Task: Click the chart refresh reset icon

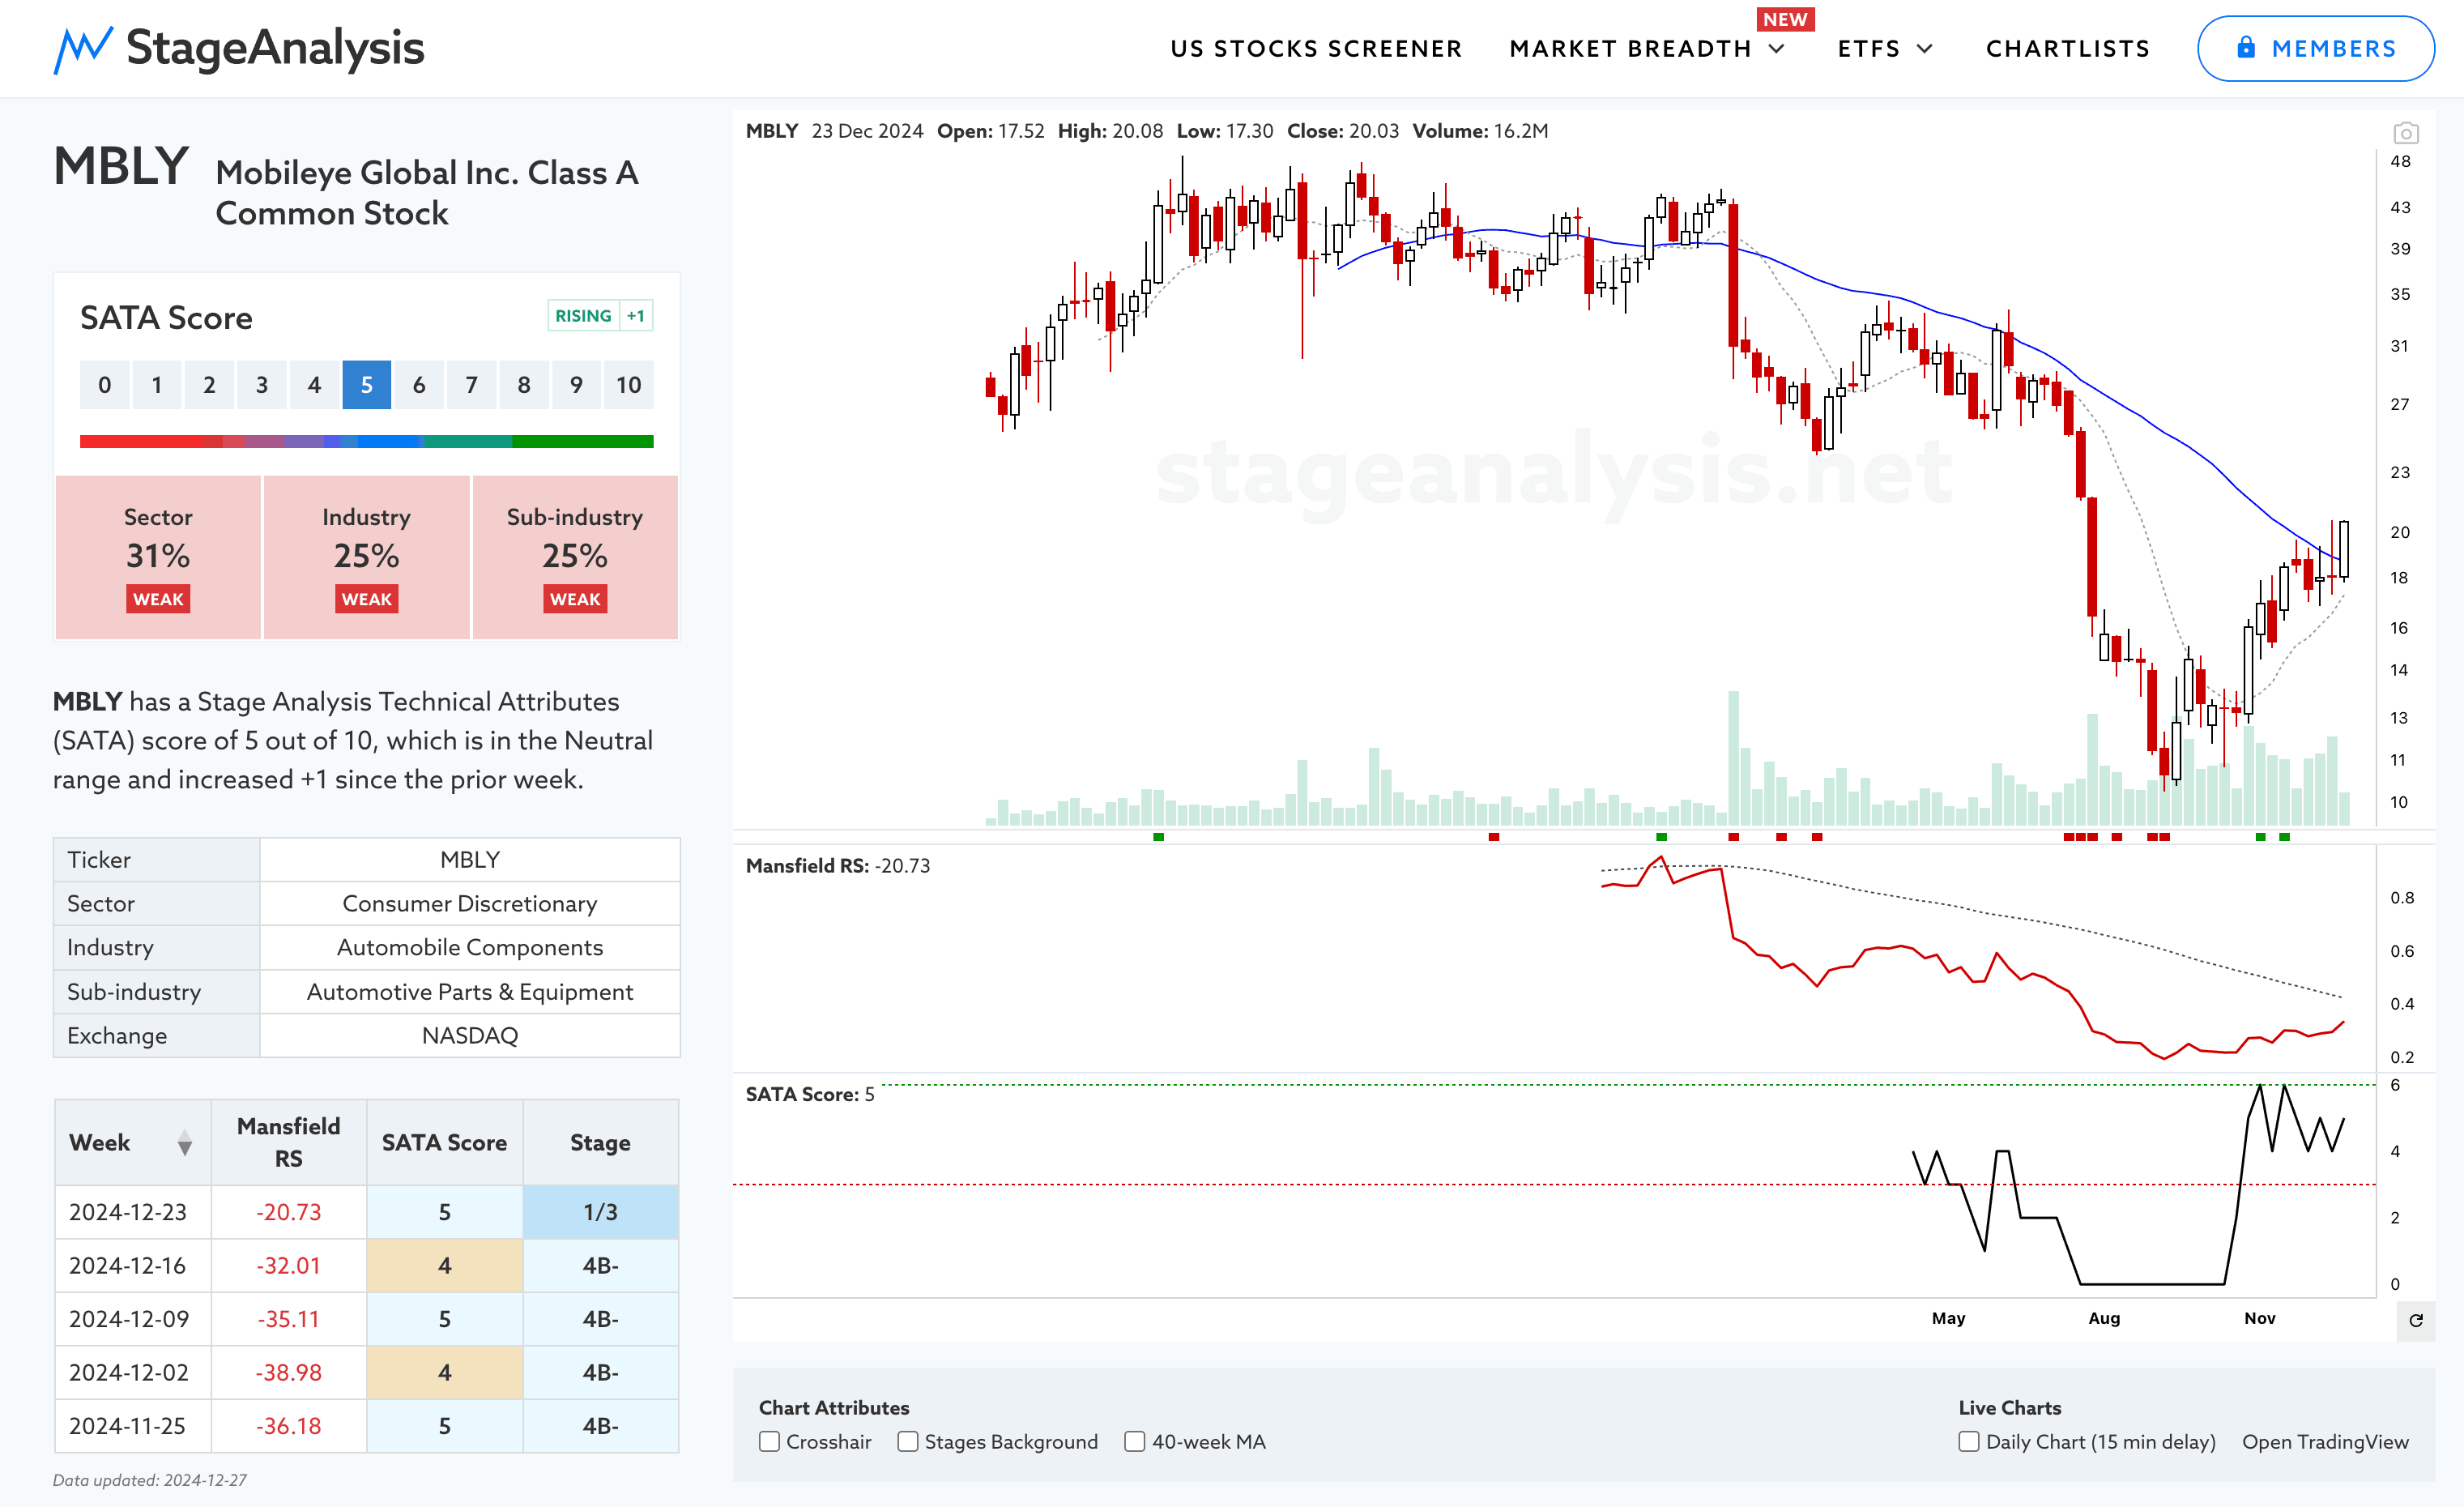Action: pos(2416,1320)
